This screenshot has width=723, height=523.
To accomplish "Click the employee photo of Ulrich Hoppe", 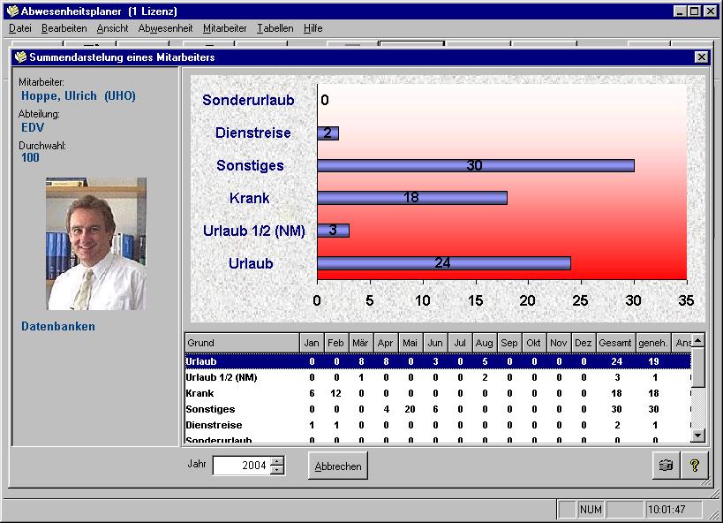I will 95,244.
